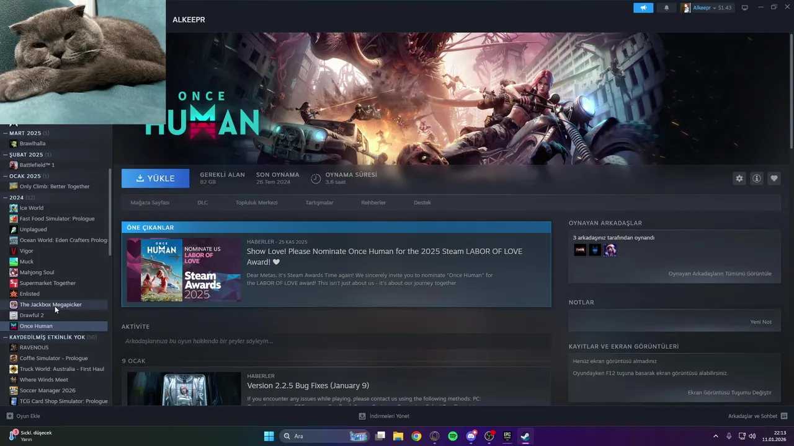794x446 pixels.
Task: Click the Mahjong Soul game icon
Action: (x=14, y=273)
